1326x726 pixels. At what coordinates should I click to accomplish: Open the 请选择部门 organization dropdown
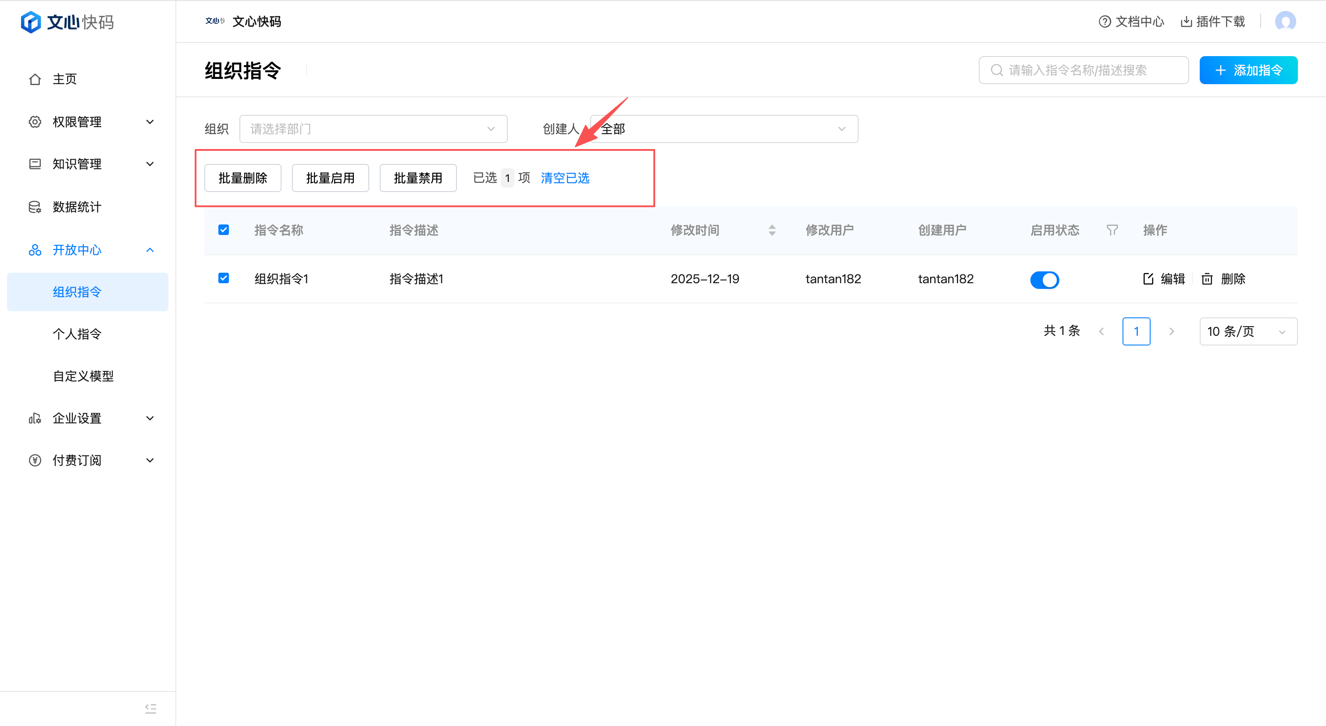coord(373,128)
